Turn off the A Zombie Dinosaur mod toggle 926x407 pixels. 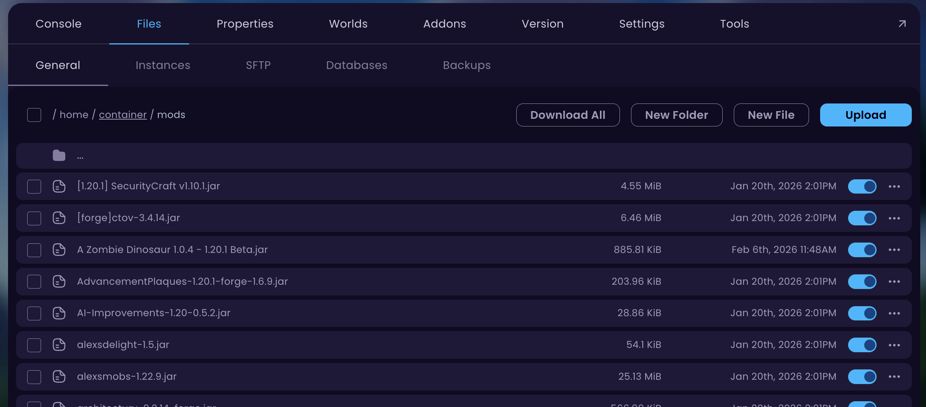tap(862, 250)
